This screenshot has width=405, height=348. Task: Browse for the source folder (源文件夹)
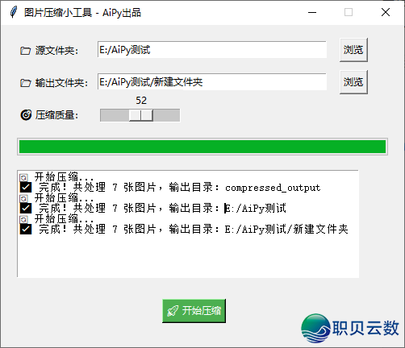coord(353,50)
